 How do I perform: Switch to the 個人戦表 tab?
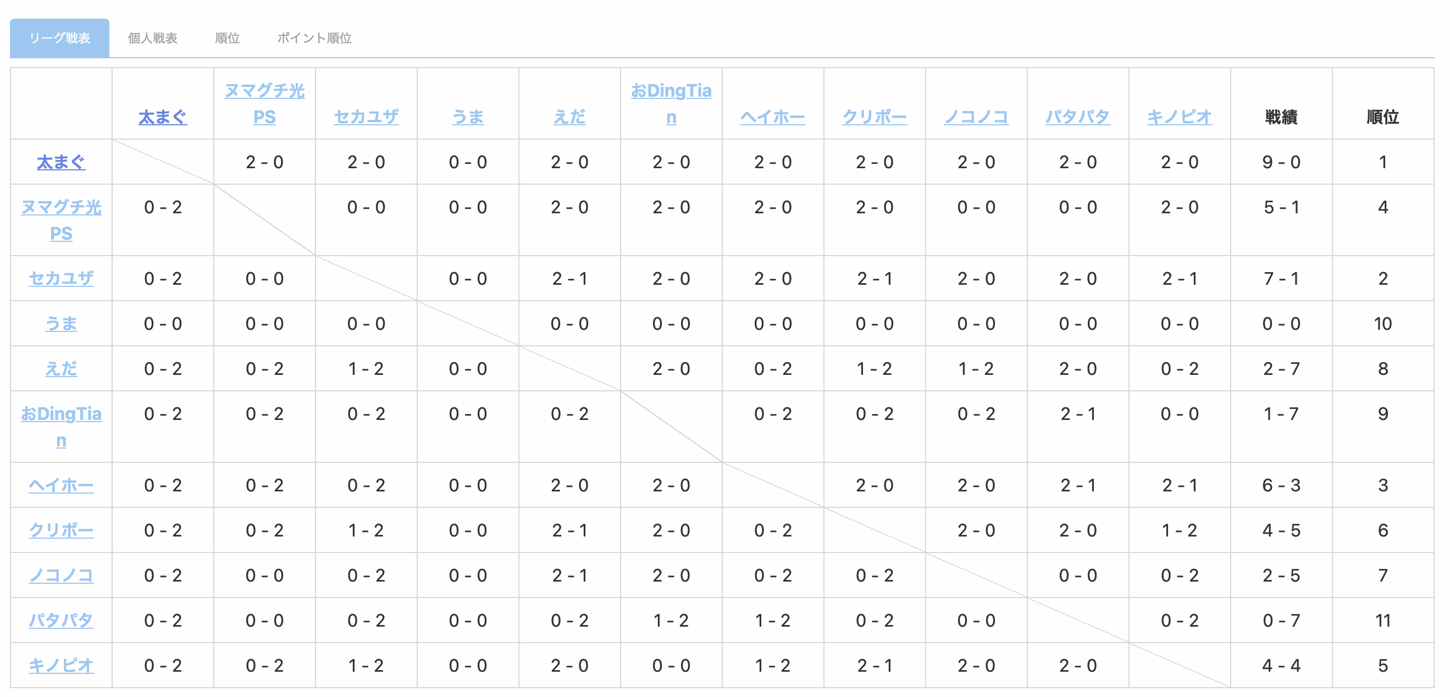[153, 38]
